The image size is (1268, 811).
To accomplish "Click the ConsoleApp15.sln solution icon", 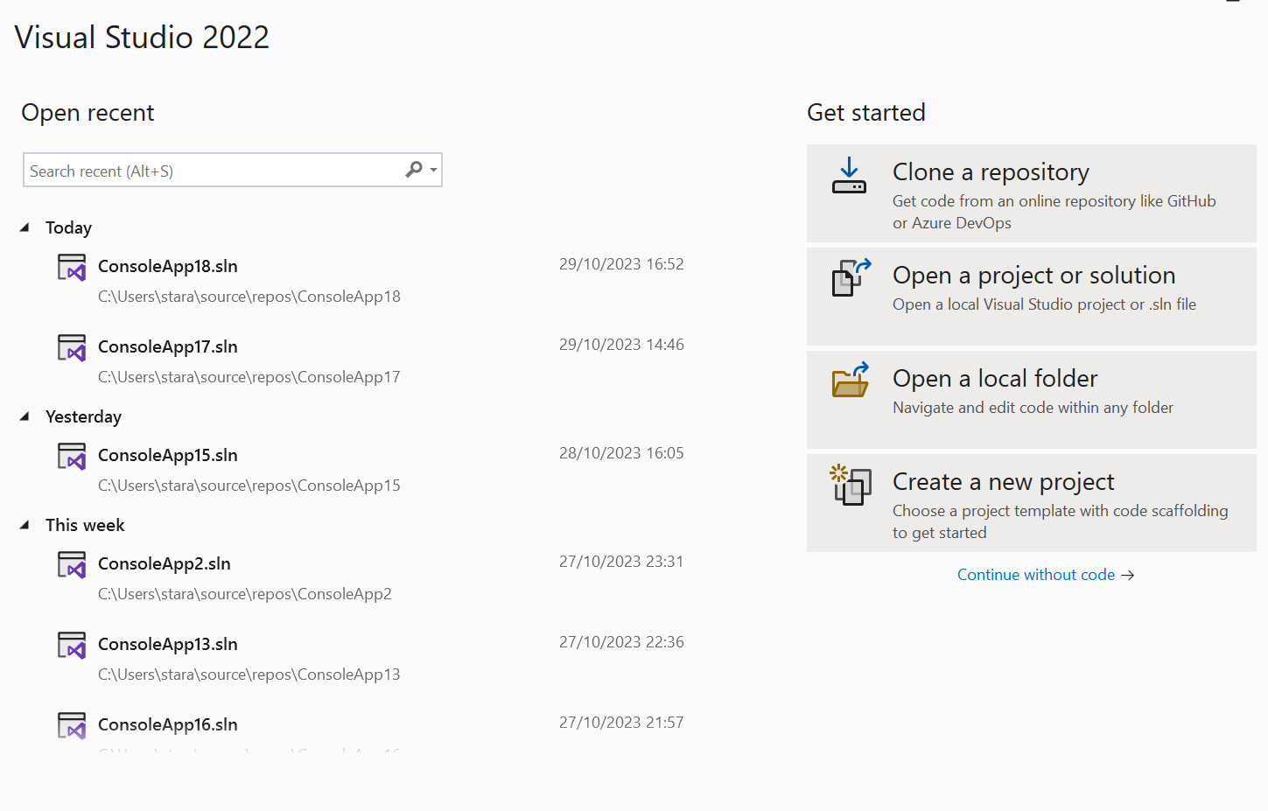I will (72, 456).
